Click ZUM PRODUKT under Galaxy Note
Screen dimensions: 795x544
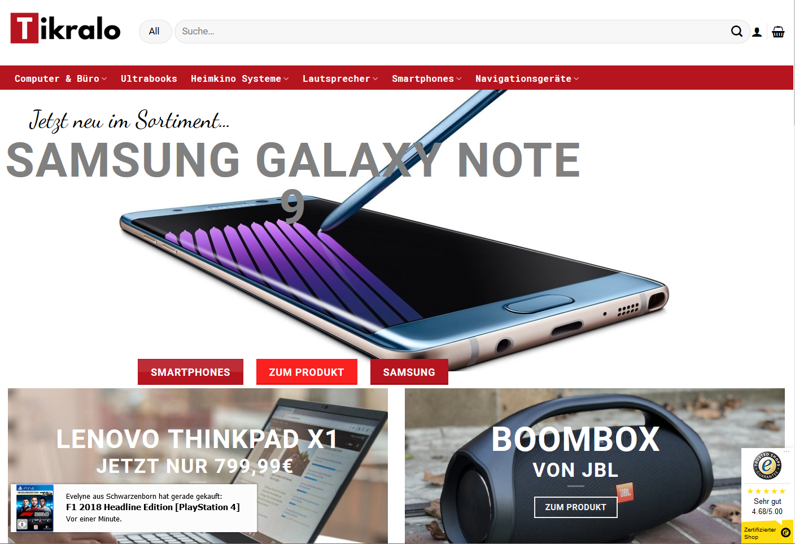pos(307,372)
